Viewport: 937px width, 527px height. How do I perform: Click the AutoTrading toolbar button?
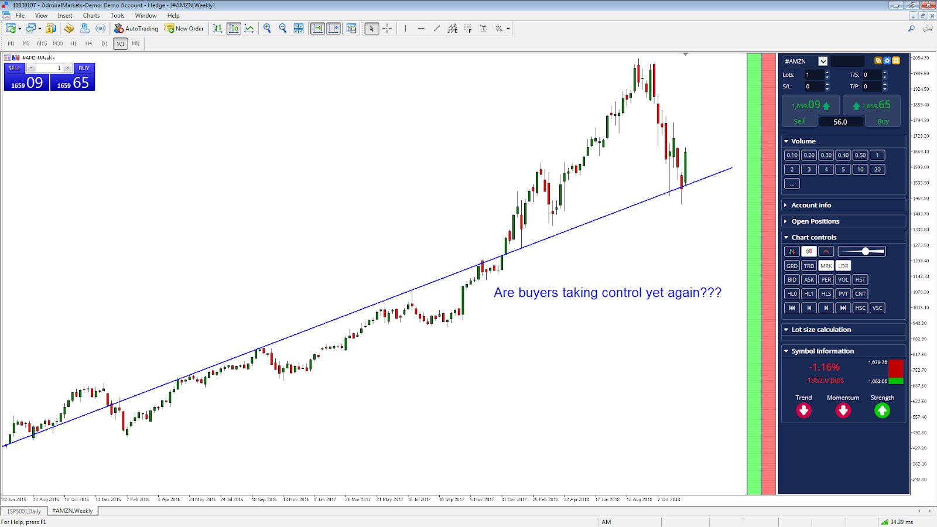click(x=136, y=28)
